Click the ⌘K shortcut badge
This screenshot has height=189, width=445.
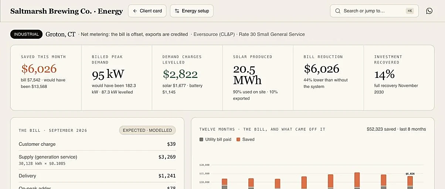click(410, 11)
